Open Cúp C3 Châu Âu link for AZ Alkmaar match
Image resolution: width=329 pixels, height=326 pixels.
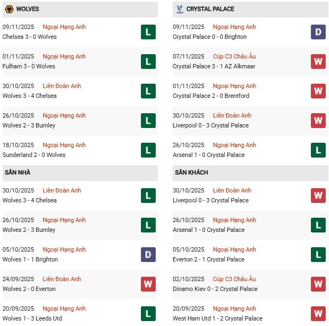pyautogui.click(x=234, y=56)
